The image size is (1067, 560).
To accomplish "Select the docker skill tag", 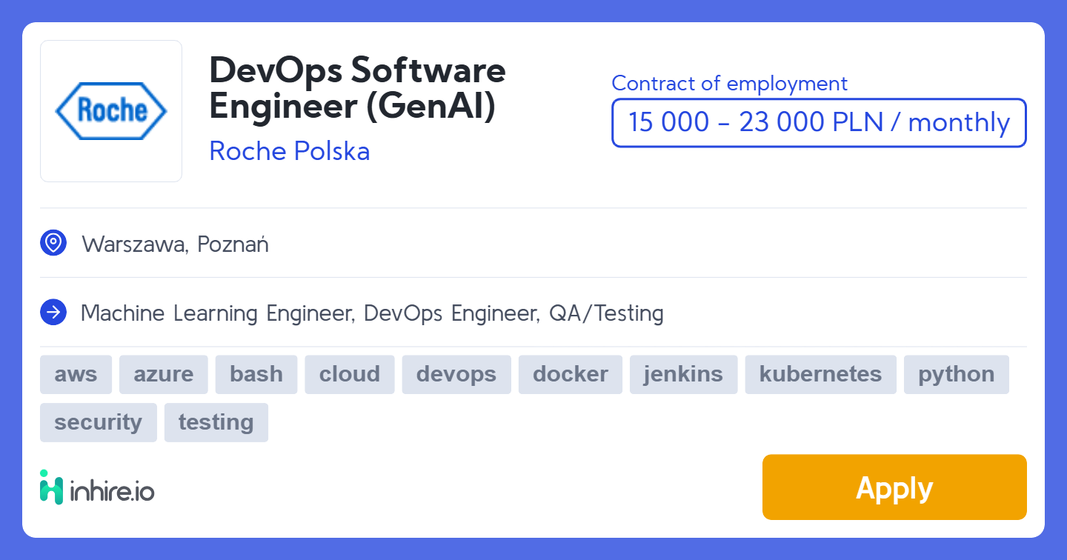I will pos(570,374).
